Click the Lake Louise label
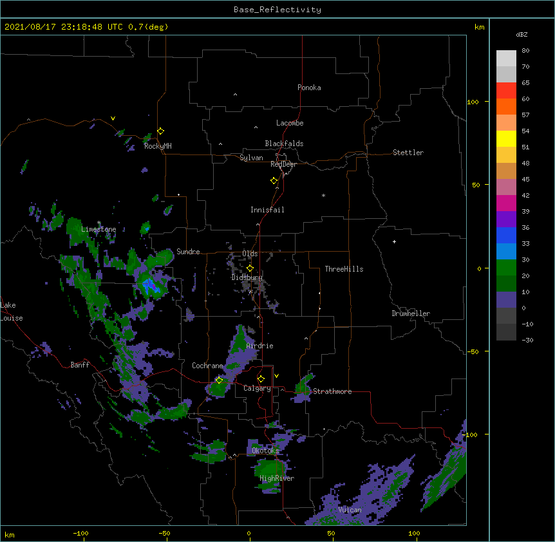 click(12, 312)
